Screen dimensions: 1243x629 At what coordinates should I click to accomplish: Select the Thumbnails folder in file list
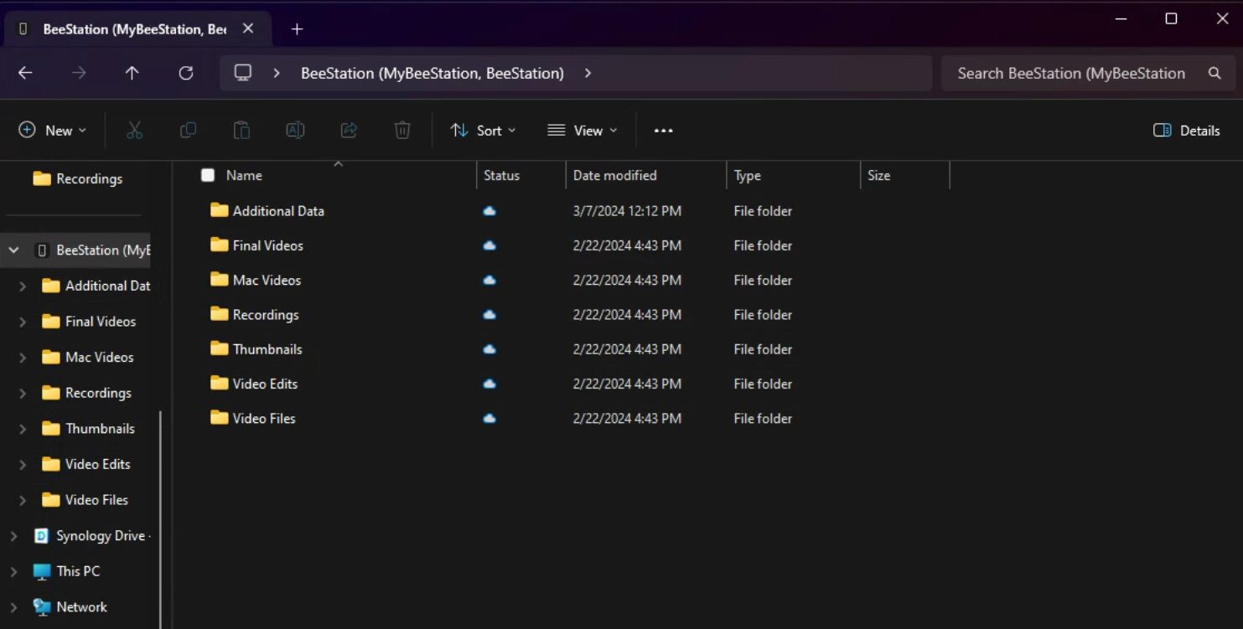click(267, 349)
